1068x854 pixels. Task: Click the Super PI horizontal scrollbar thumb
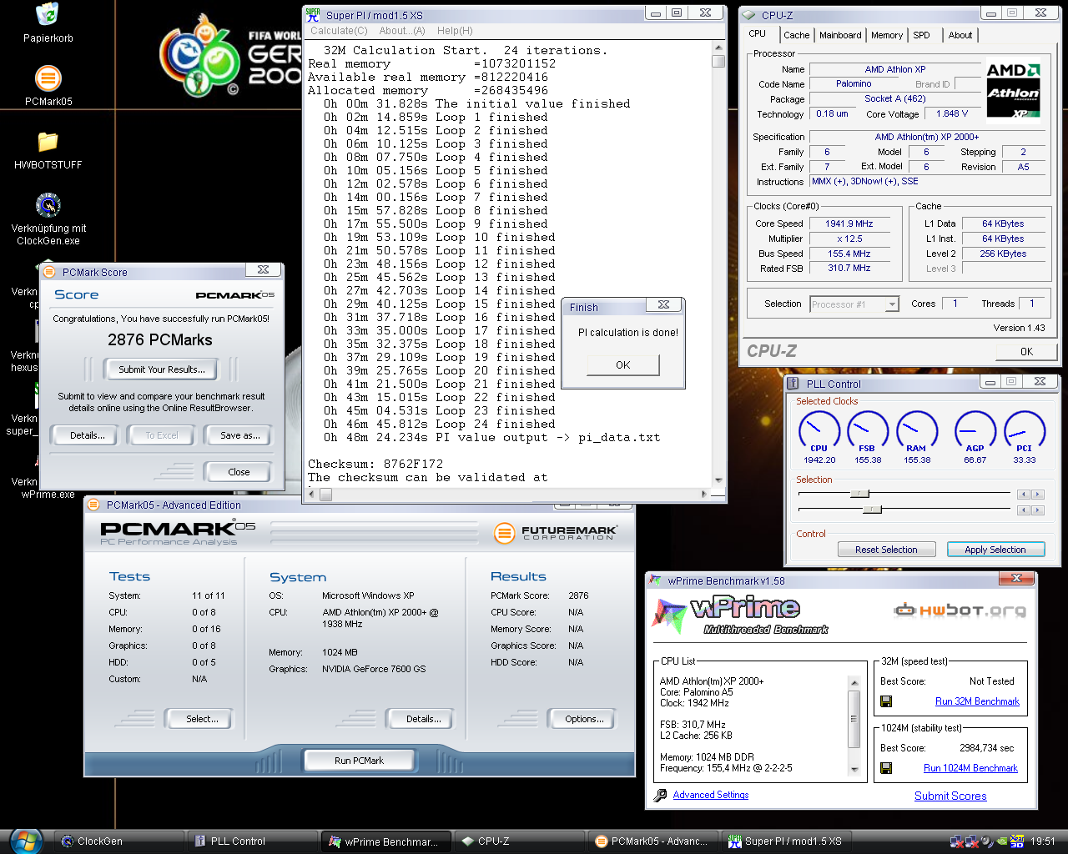(x=325, y=494)
